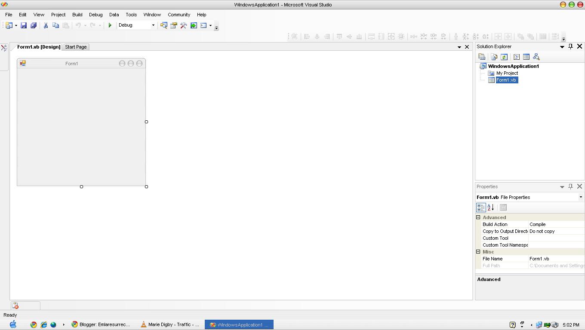Open the Debug configuration dropdown

pyautogui.click(x=153, y=25)
